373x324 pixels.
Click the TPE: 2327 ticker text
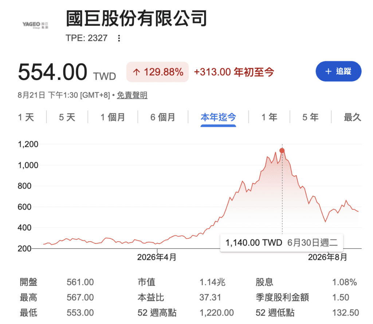(87, 38)
